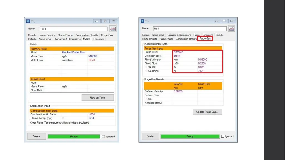Open Combustion Results tab in left window
The width and height of the screenshot is (285, 160).
(87, 35)
